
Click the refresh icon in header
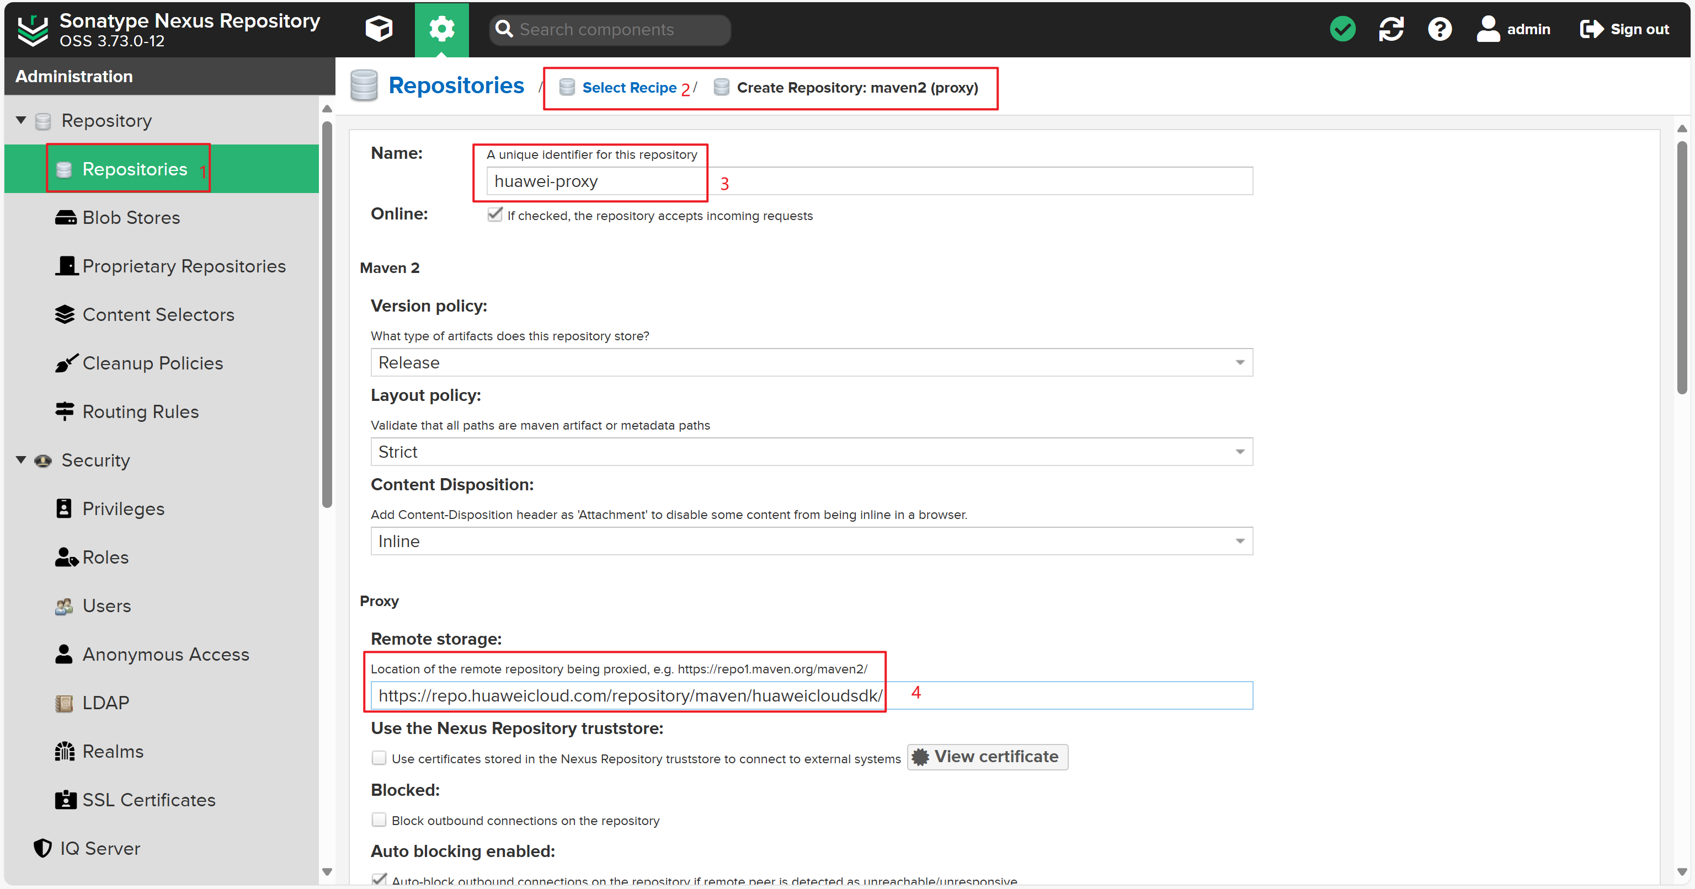pyautogui.click(x=1391, y=29)
